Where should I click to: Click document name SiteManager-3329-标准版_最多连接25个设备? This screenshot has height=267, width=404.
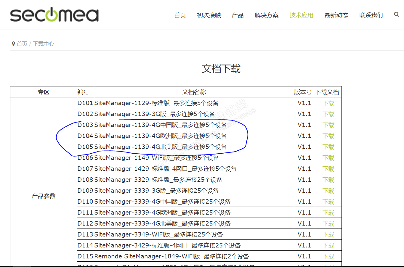(158, 180)
